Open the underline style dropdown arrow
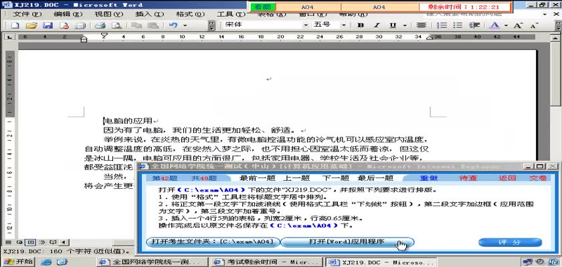This screenshot has height=267, width=562. 405,25
